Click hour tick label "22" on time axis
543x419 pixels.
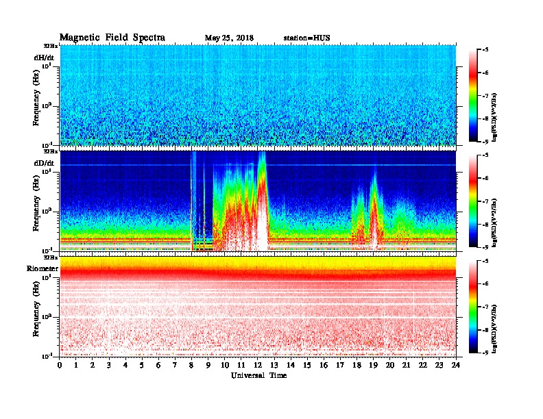pos(423,366)
